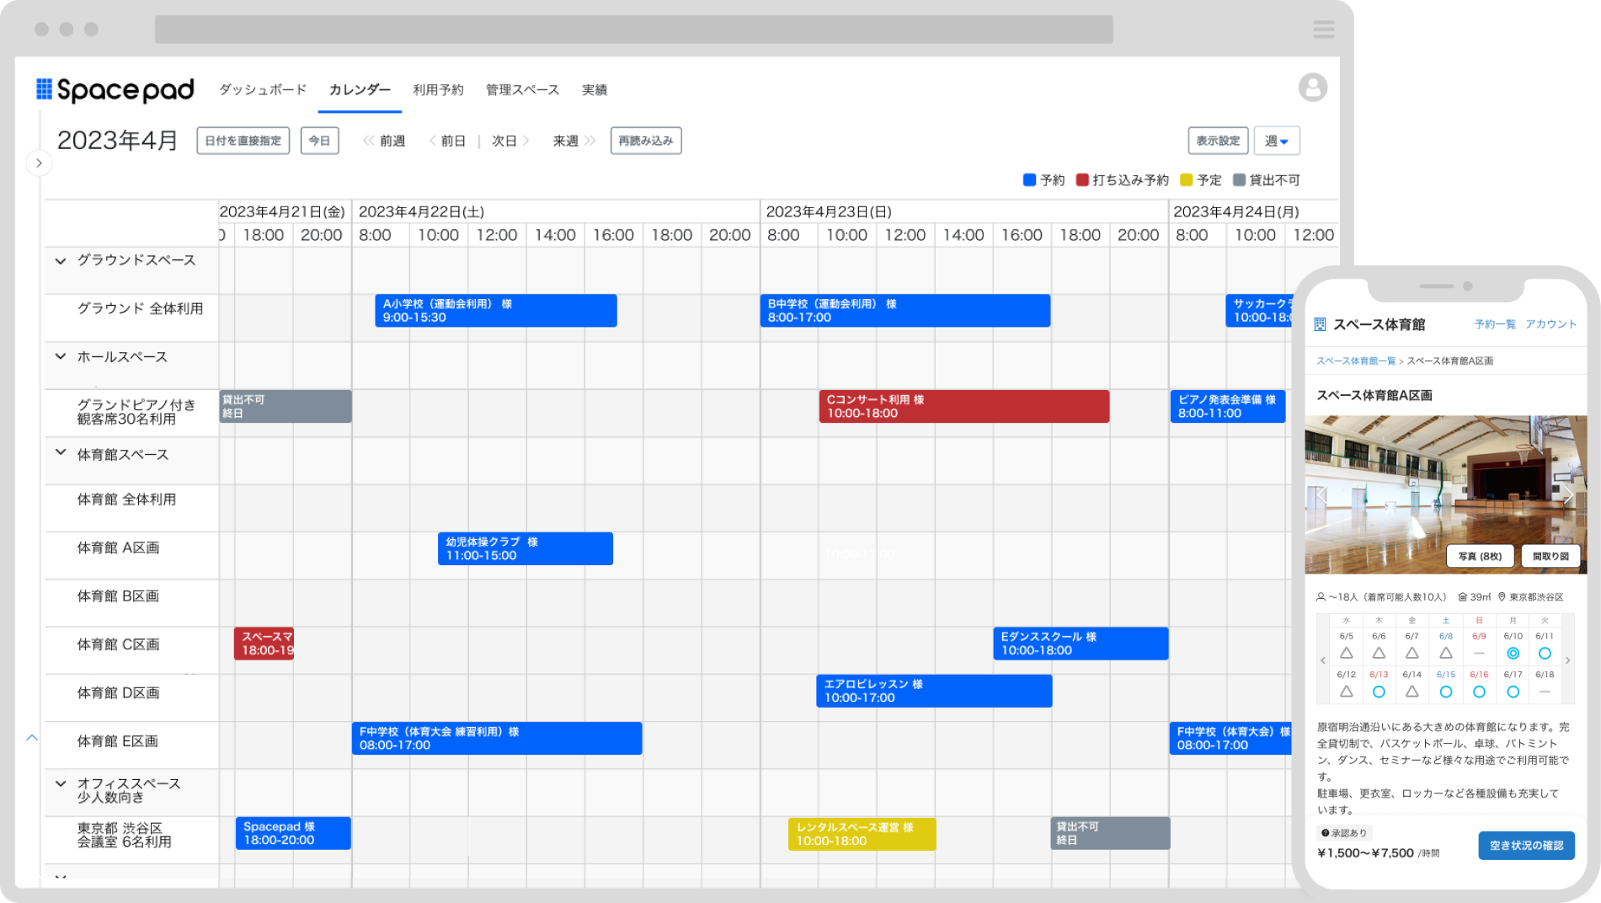
Task: Show previous gym photo arrow
Action: pos(1321,495)
